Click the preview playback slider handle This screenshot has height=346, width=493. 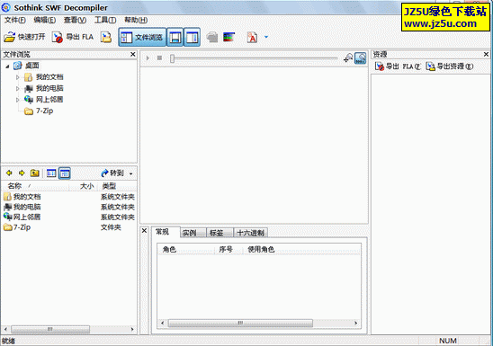173,58
